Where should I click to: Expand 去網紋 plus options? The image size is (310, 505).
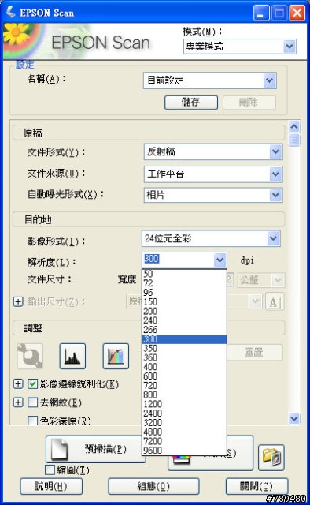pos(18,402)
